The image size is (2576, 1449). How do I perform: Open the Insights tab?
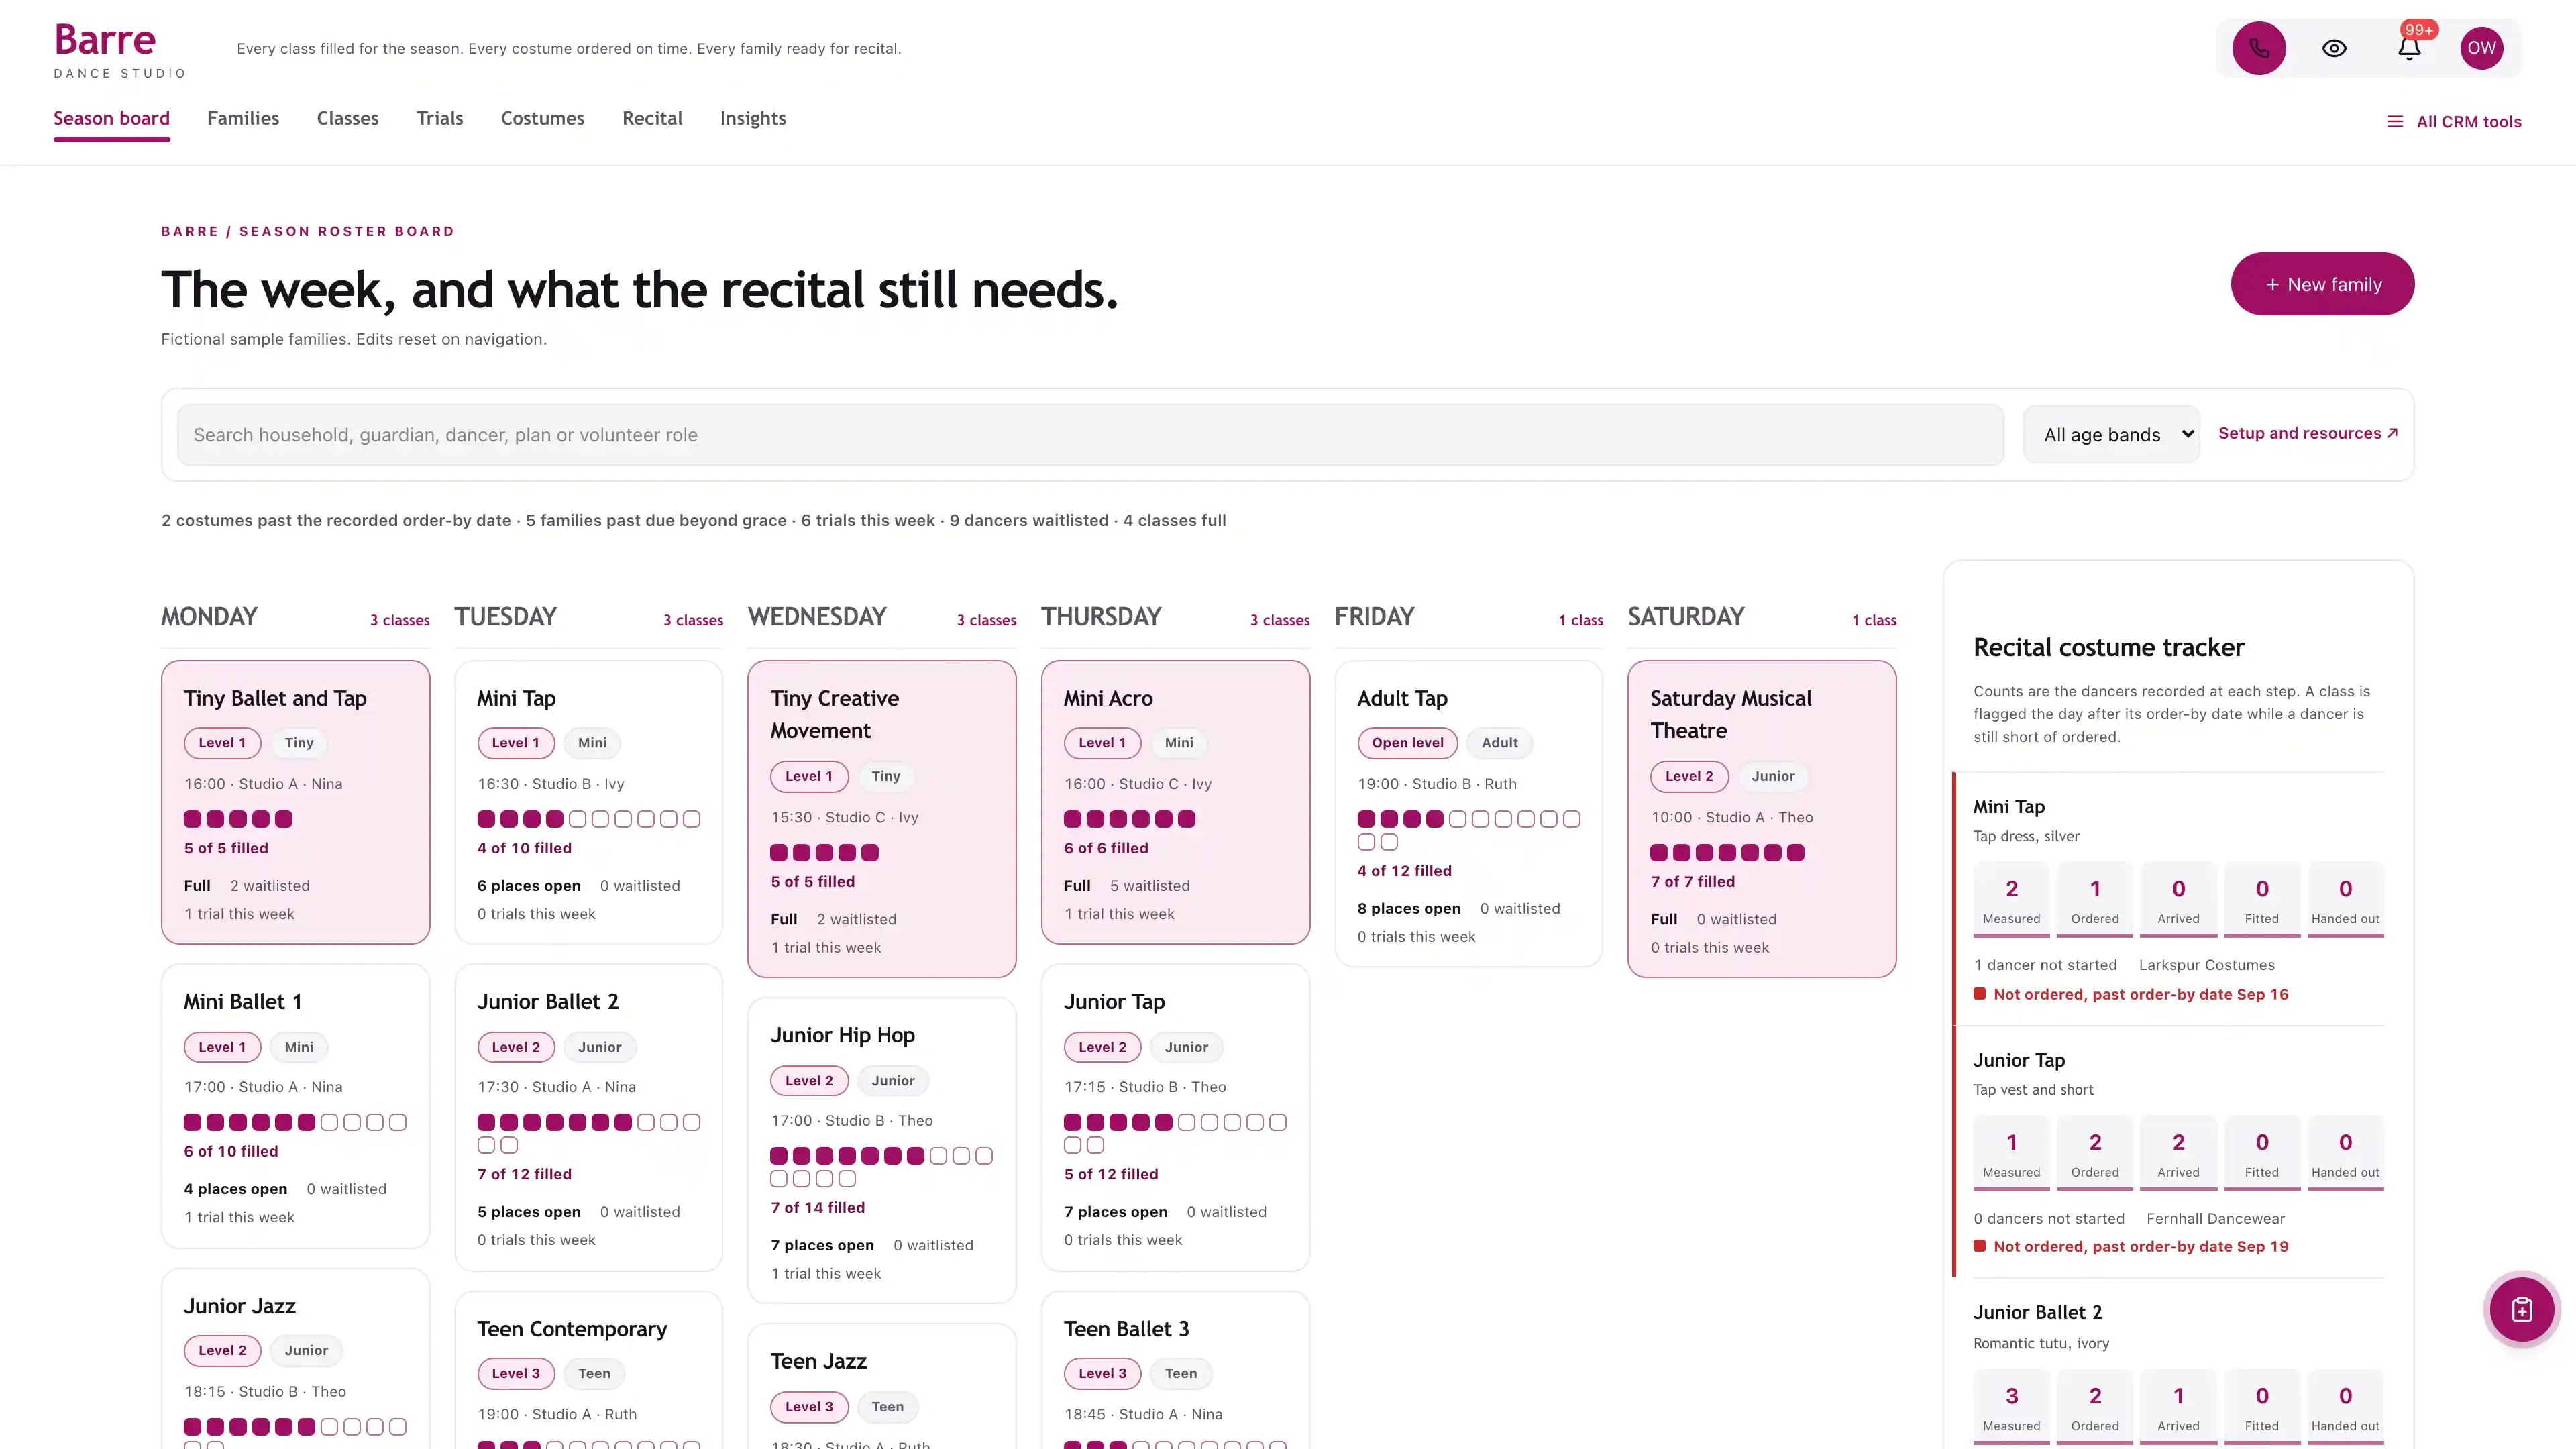[x=753, y=119]
